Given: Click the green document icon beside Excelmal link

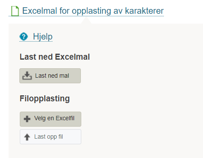Looking at the screenshot, I should [x=15, y=11].
